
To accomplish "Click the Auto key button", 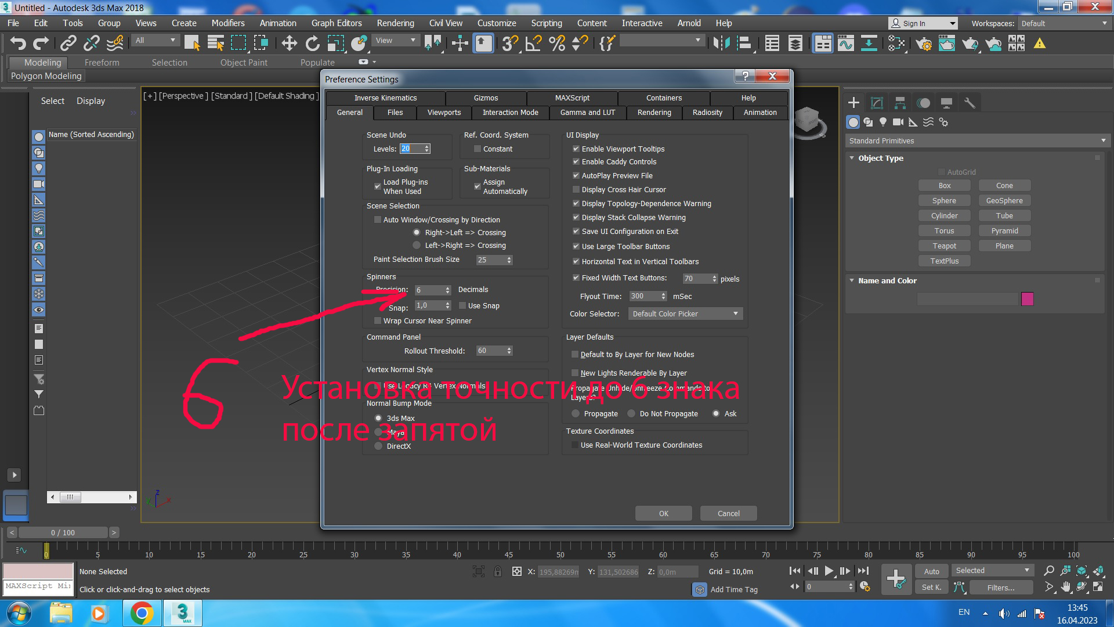I will click(931, 572).
